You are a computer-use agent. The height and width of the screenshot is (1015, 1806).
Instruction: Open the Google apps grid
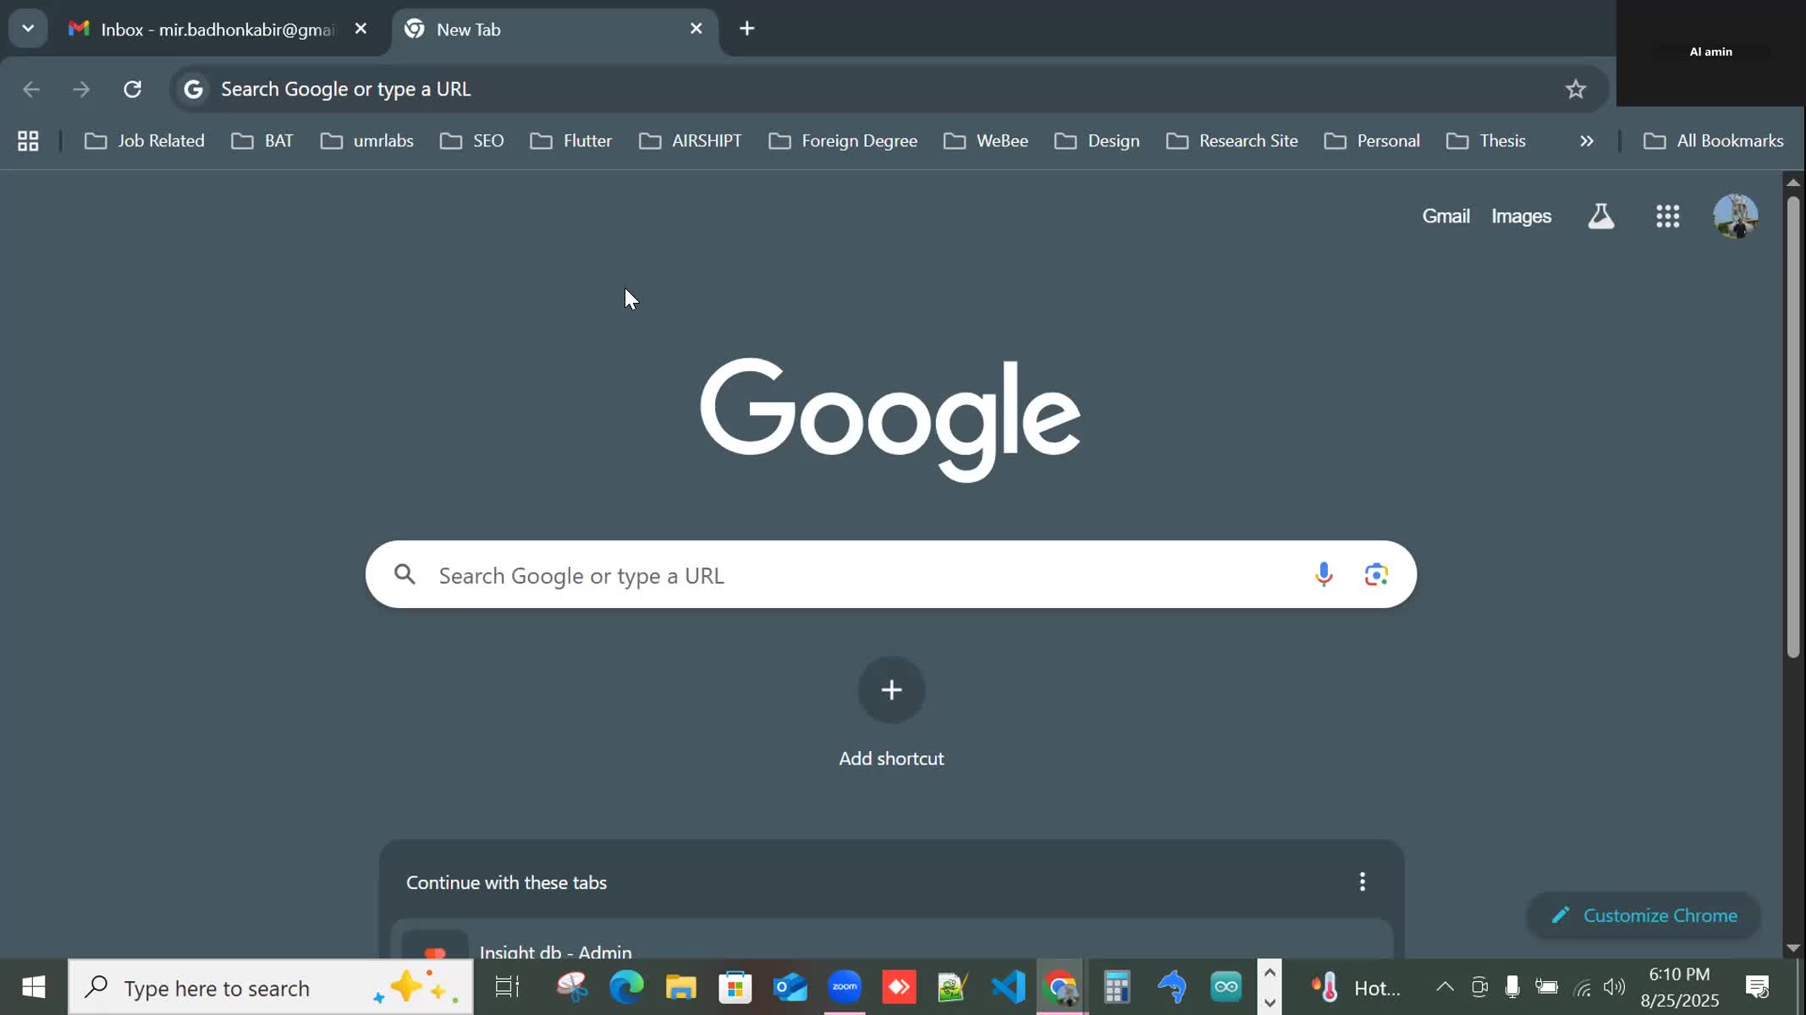[1667, 216]
